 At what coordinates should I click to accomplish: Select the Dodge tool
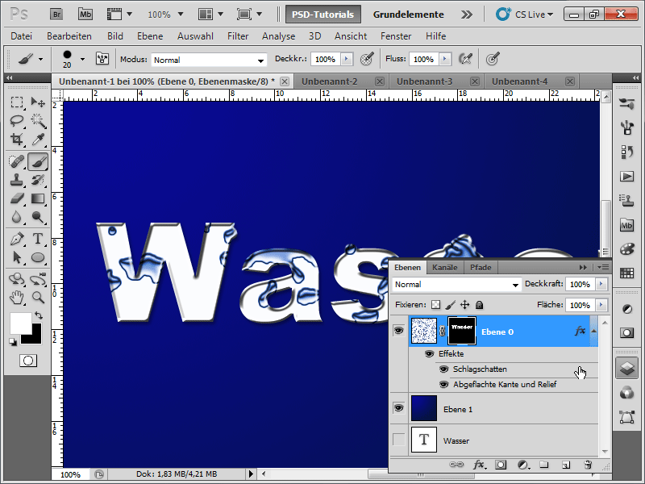pos(38,217)
